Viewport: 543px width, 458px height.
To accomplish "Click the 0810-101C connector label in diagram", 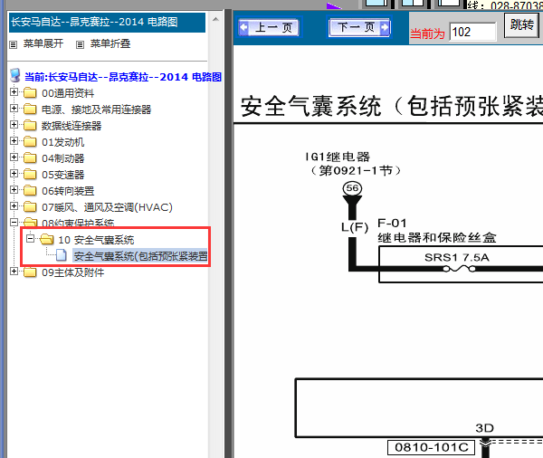I will pyautogui.click(x=432, y=447).
